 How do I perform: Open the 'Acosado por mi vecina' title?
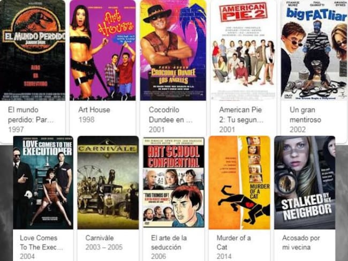301,242
